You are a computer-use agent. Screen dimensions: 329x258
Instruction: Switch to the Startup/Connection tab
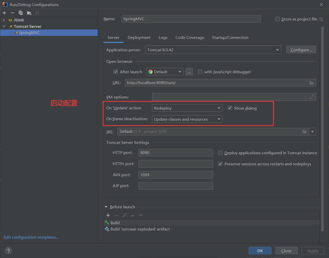point(230,38)
